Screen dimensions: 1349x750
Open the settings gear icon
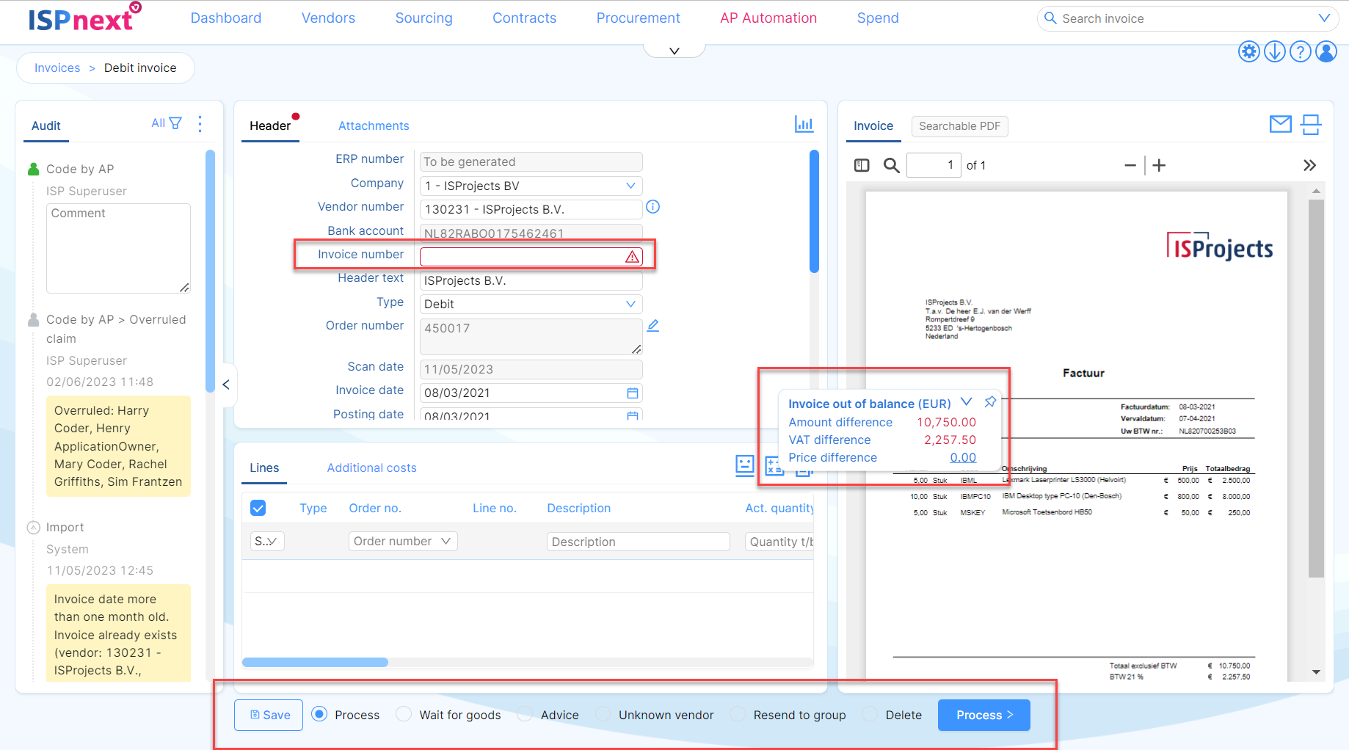(x=1248, y=51)
